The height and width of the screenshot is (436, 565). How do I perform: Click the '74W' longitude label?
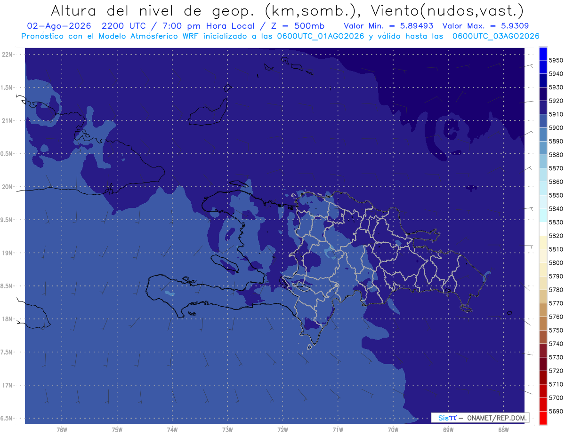[x=172, y=430]
